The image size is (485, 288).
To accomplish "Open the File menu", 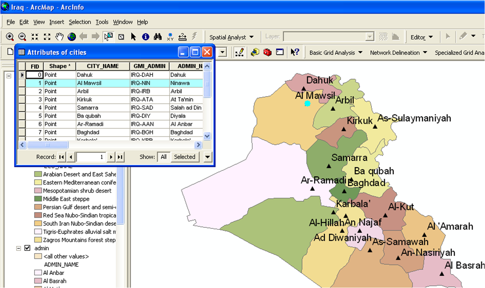I will (11, 22).
